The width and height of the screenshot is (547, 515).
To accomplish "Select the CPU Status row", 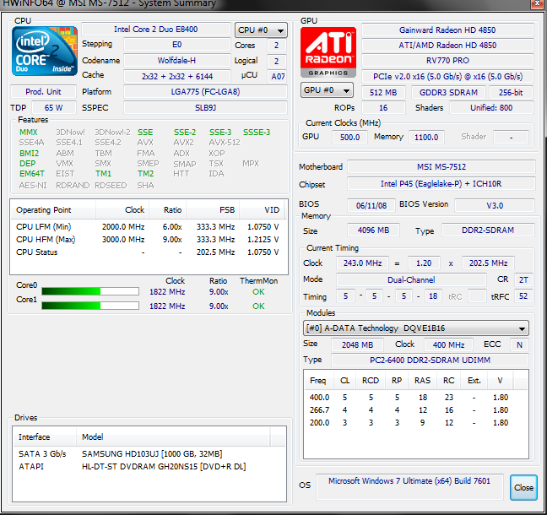I will (149, 252).
